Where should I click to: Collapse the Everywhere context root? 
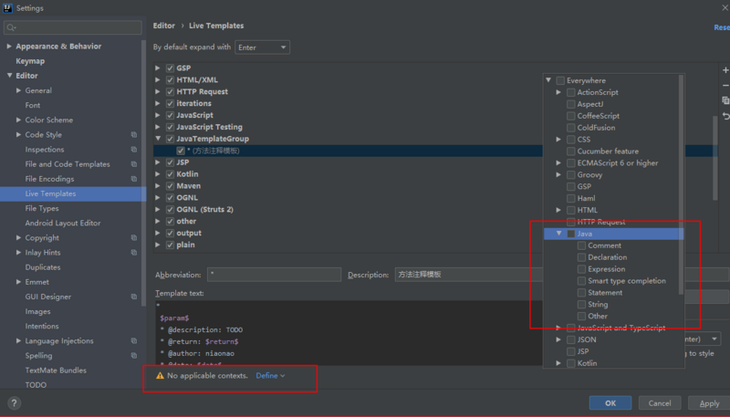click(x=548, y=80)
